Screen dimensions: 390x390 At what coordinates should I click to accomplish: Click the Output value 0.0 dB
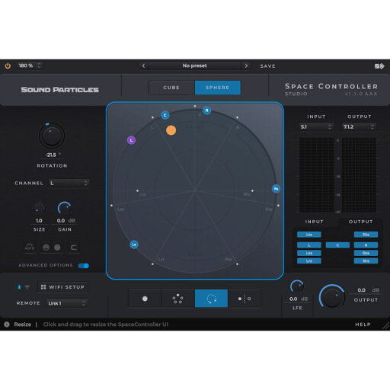(x=368, y=290)
